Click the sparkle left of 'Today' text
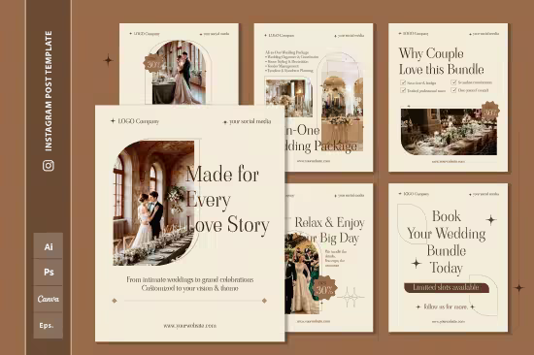Image resolution: width=534 pixels, height=355 pixels. (417, 263)
